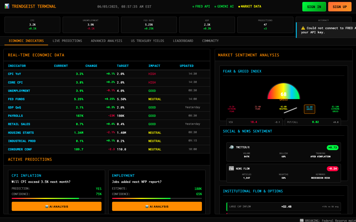The height and width of the screenshot is (222, 356).
Task: Click the FRED API green status dot
Action: click(193, 7)
